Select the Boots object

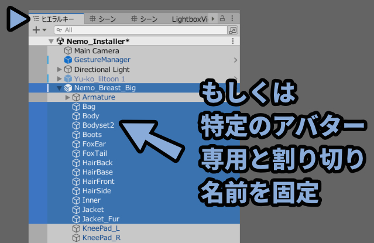pyautogui.click(x=92, y=135)
